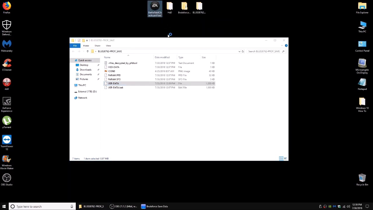
Task: Select the ~files_decrypted_by_pfdtool file
Action: tap(159, 63)
